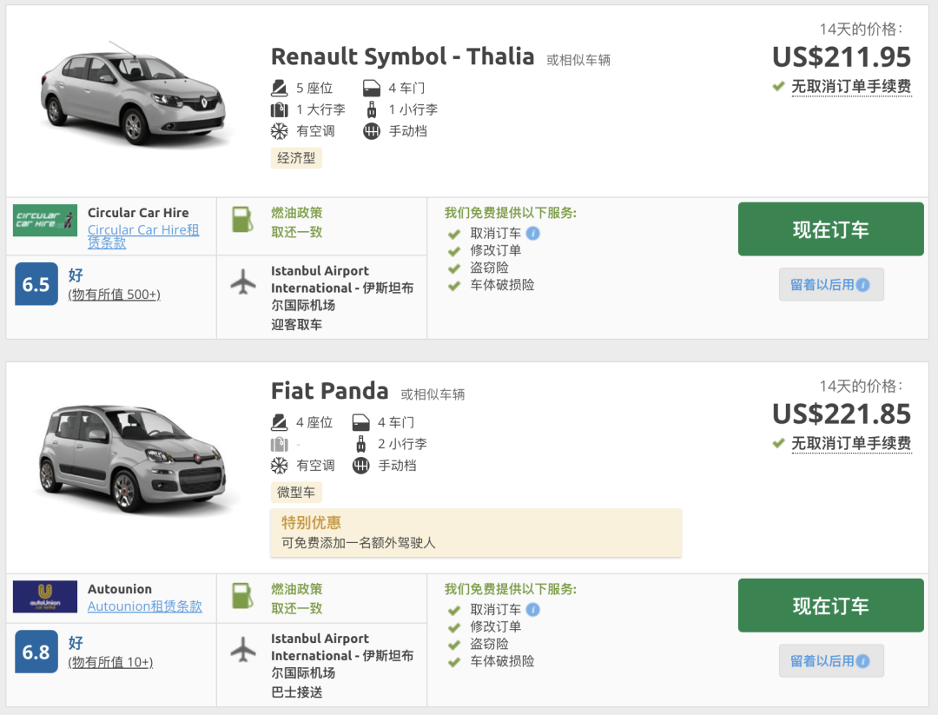Open the 物有所值 10+ reviews link
Screen dimensions: 938x715
pyautogui.click(x=110, y=662)
